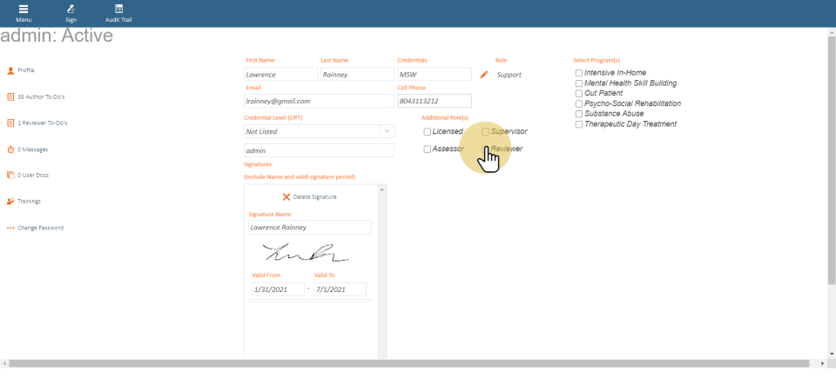The image size is (836, 385).
Task: Tick the Intensive In-Home program checkbox
Action: (579, 73)
